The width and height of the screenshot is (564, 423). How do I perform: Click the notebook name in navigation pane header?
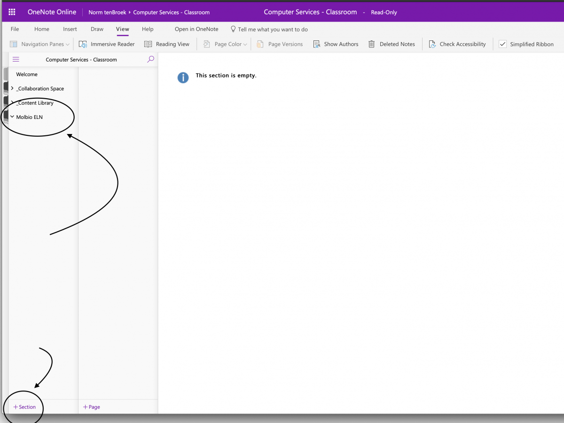81,60
